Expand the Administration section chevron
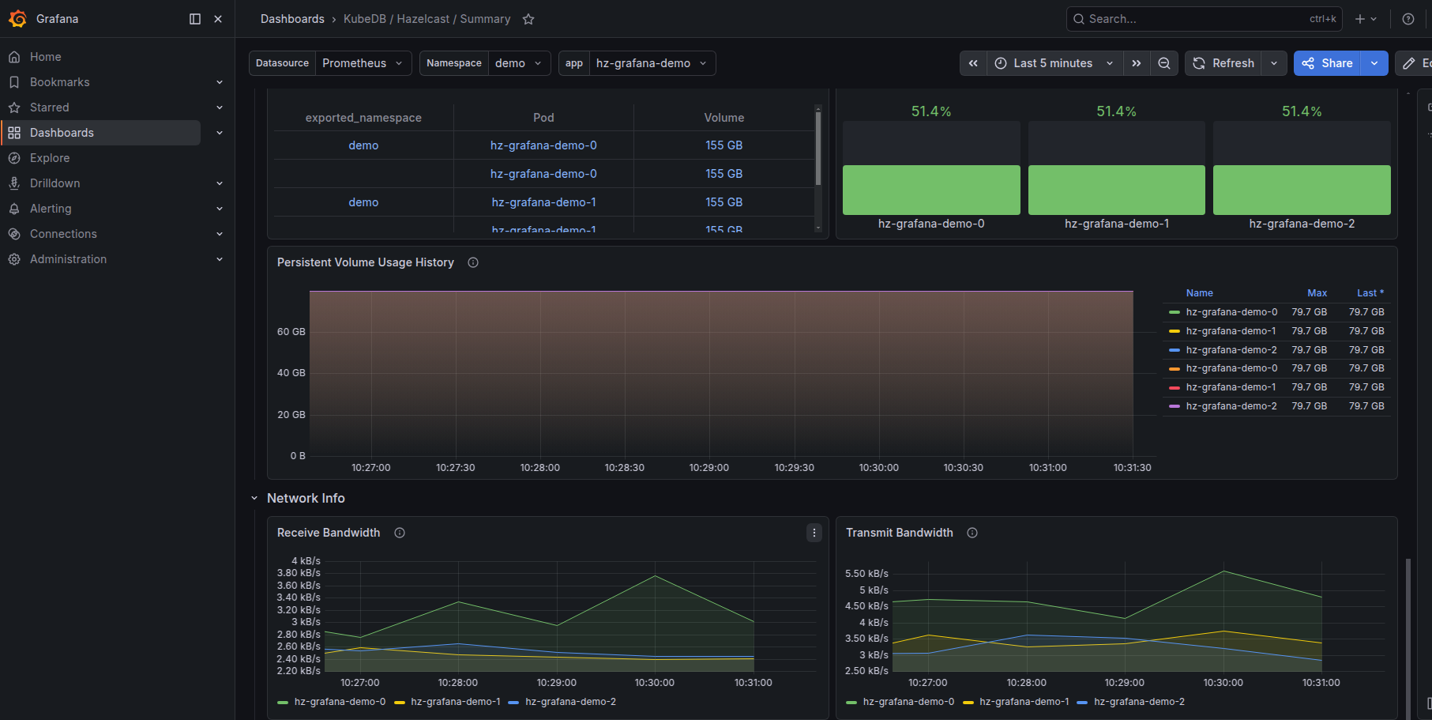This screenshot has width=1432, height=720. [x=220, y=259]
